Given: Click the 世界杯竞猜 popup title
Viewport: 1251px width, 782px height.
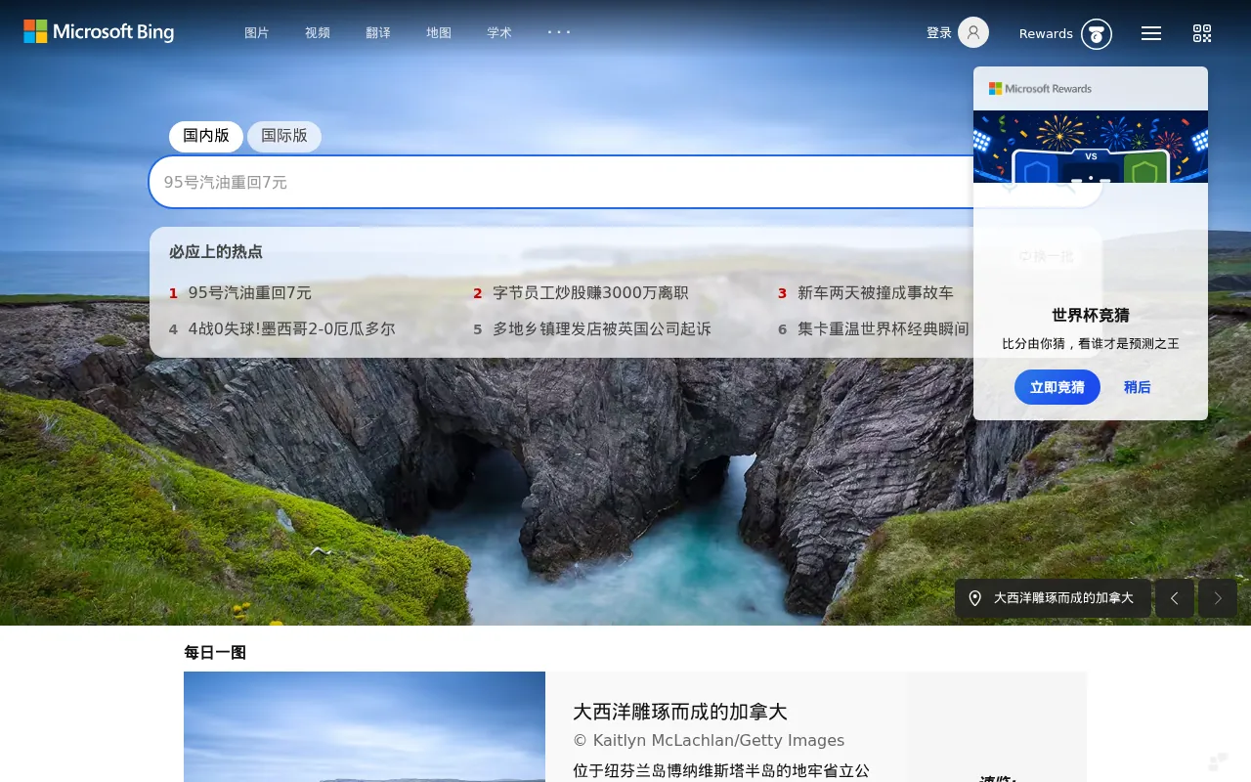Looking at the screenshot, I should coord(1091,315).
